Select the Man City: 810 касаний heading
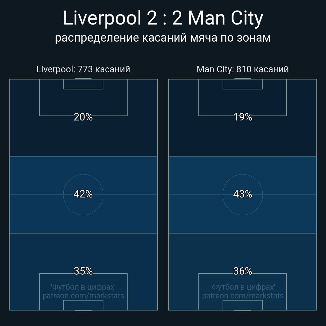The image size is (326, 326). 242,69
